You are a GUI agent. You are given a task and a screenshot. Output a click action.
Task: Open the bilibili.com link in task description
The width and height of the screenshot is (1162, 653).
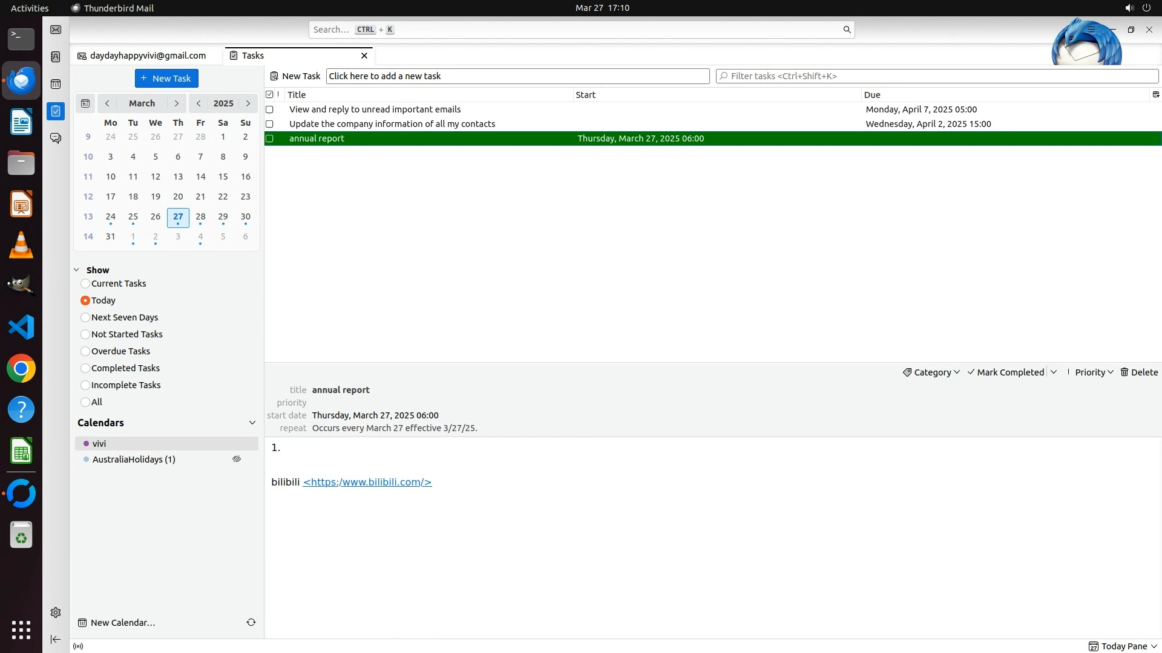367,482
